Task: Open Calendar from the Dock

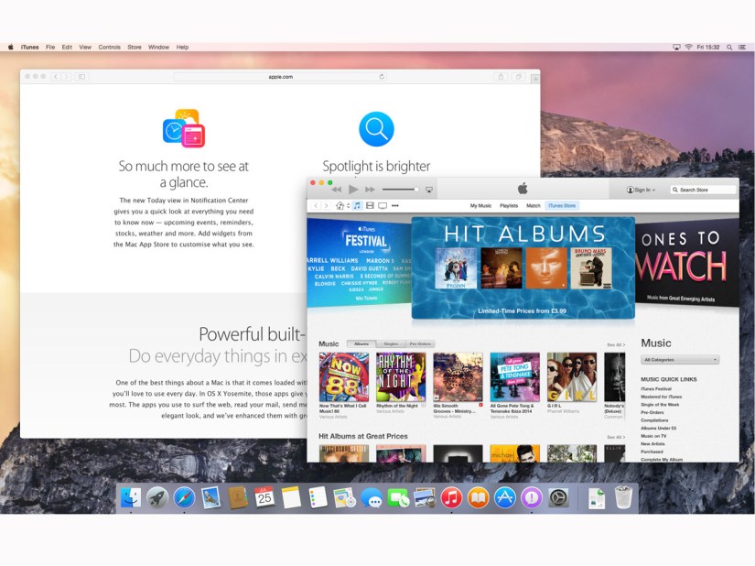Action: click(x=264, y=496)
